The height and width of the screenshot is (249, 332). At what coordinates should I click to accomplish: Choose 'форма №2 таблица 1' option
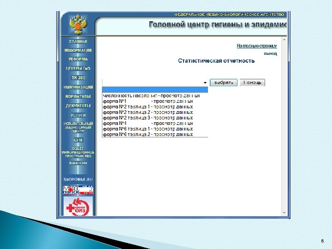[x=155, y=107]
